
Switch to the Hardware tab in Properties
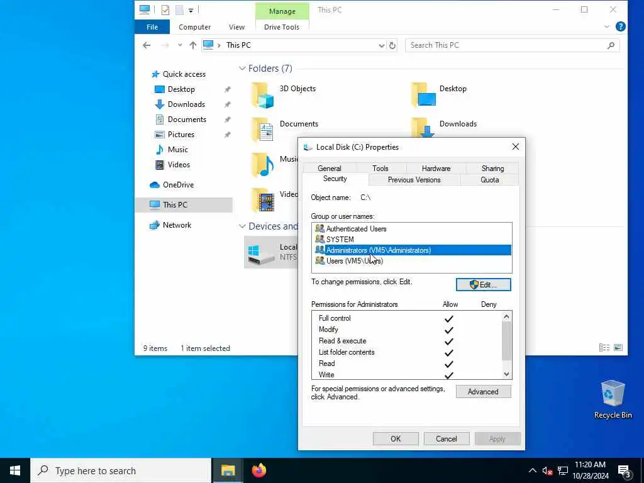pos(436,169)
